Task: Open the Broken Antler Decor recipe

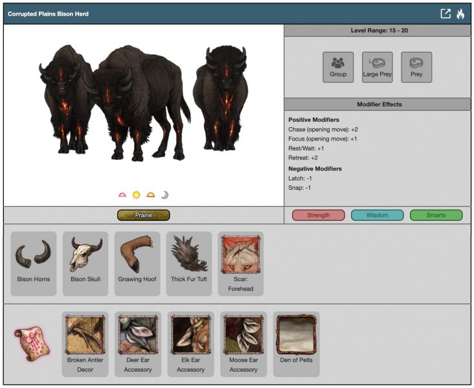Action: click(85, 344)
